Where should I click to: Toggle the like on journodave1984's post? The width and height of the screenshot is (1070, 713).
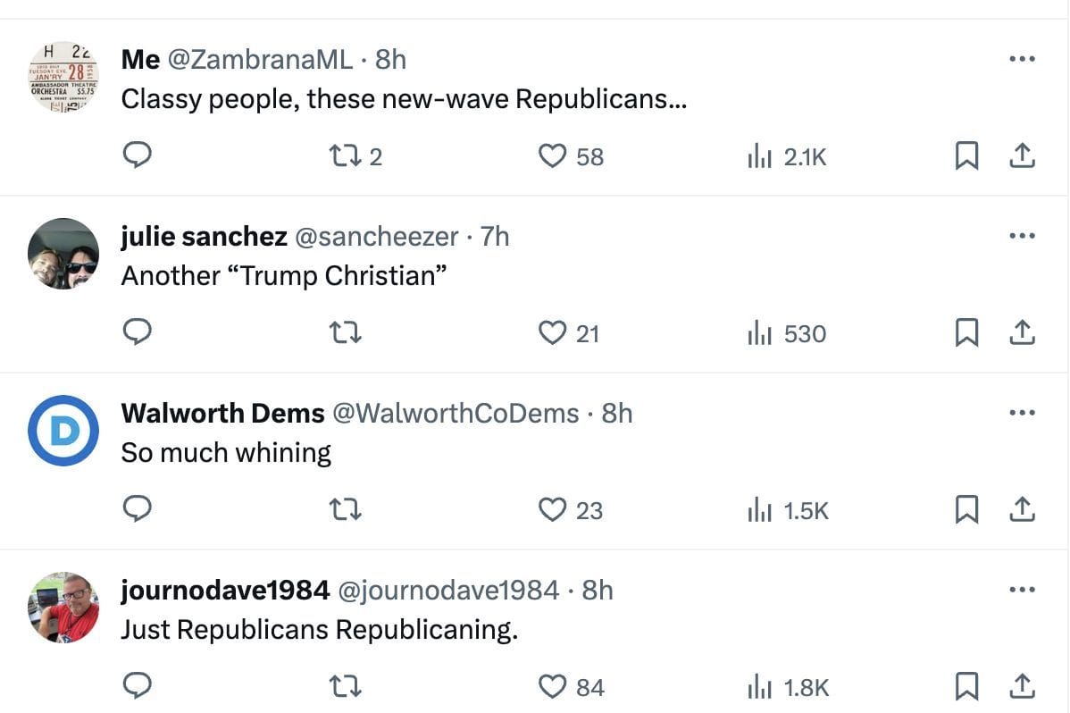pos(554,686)
